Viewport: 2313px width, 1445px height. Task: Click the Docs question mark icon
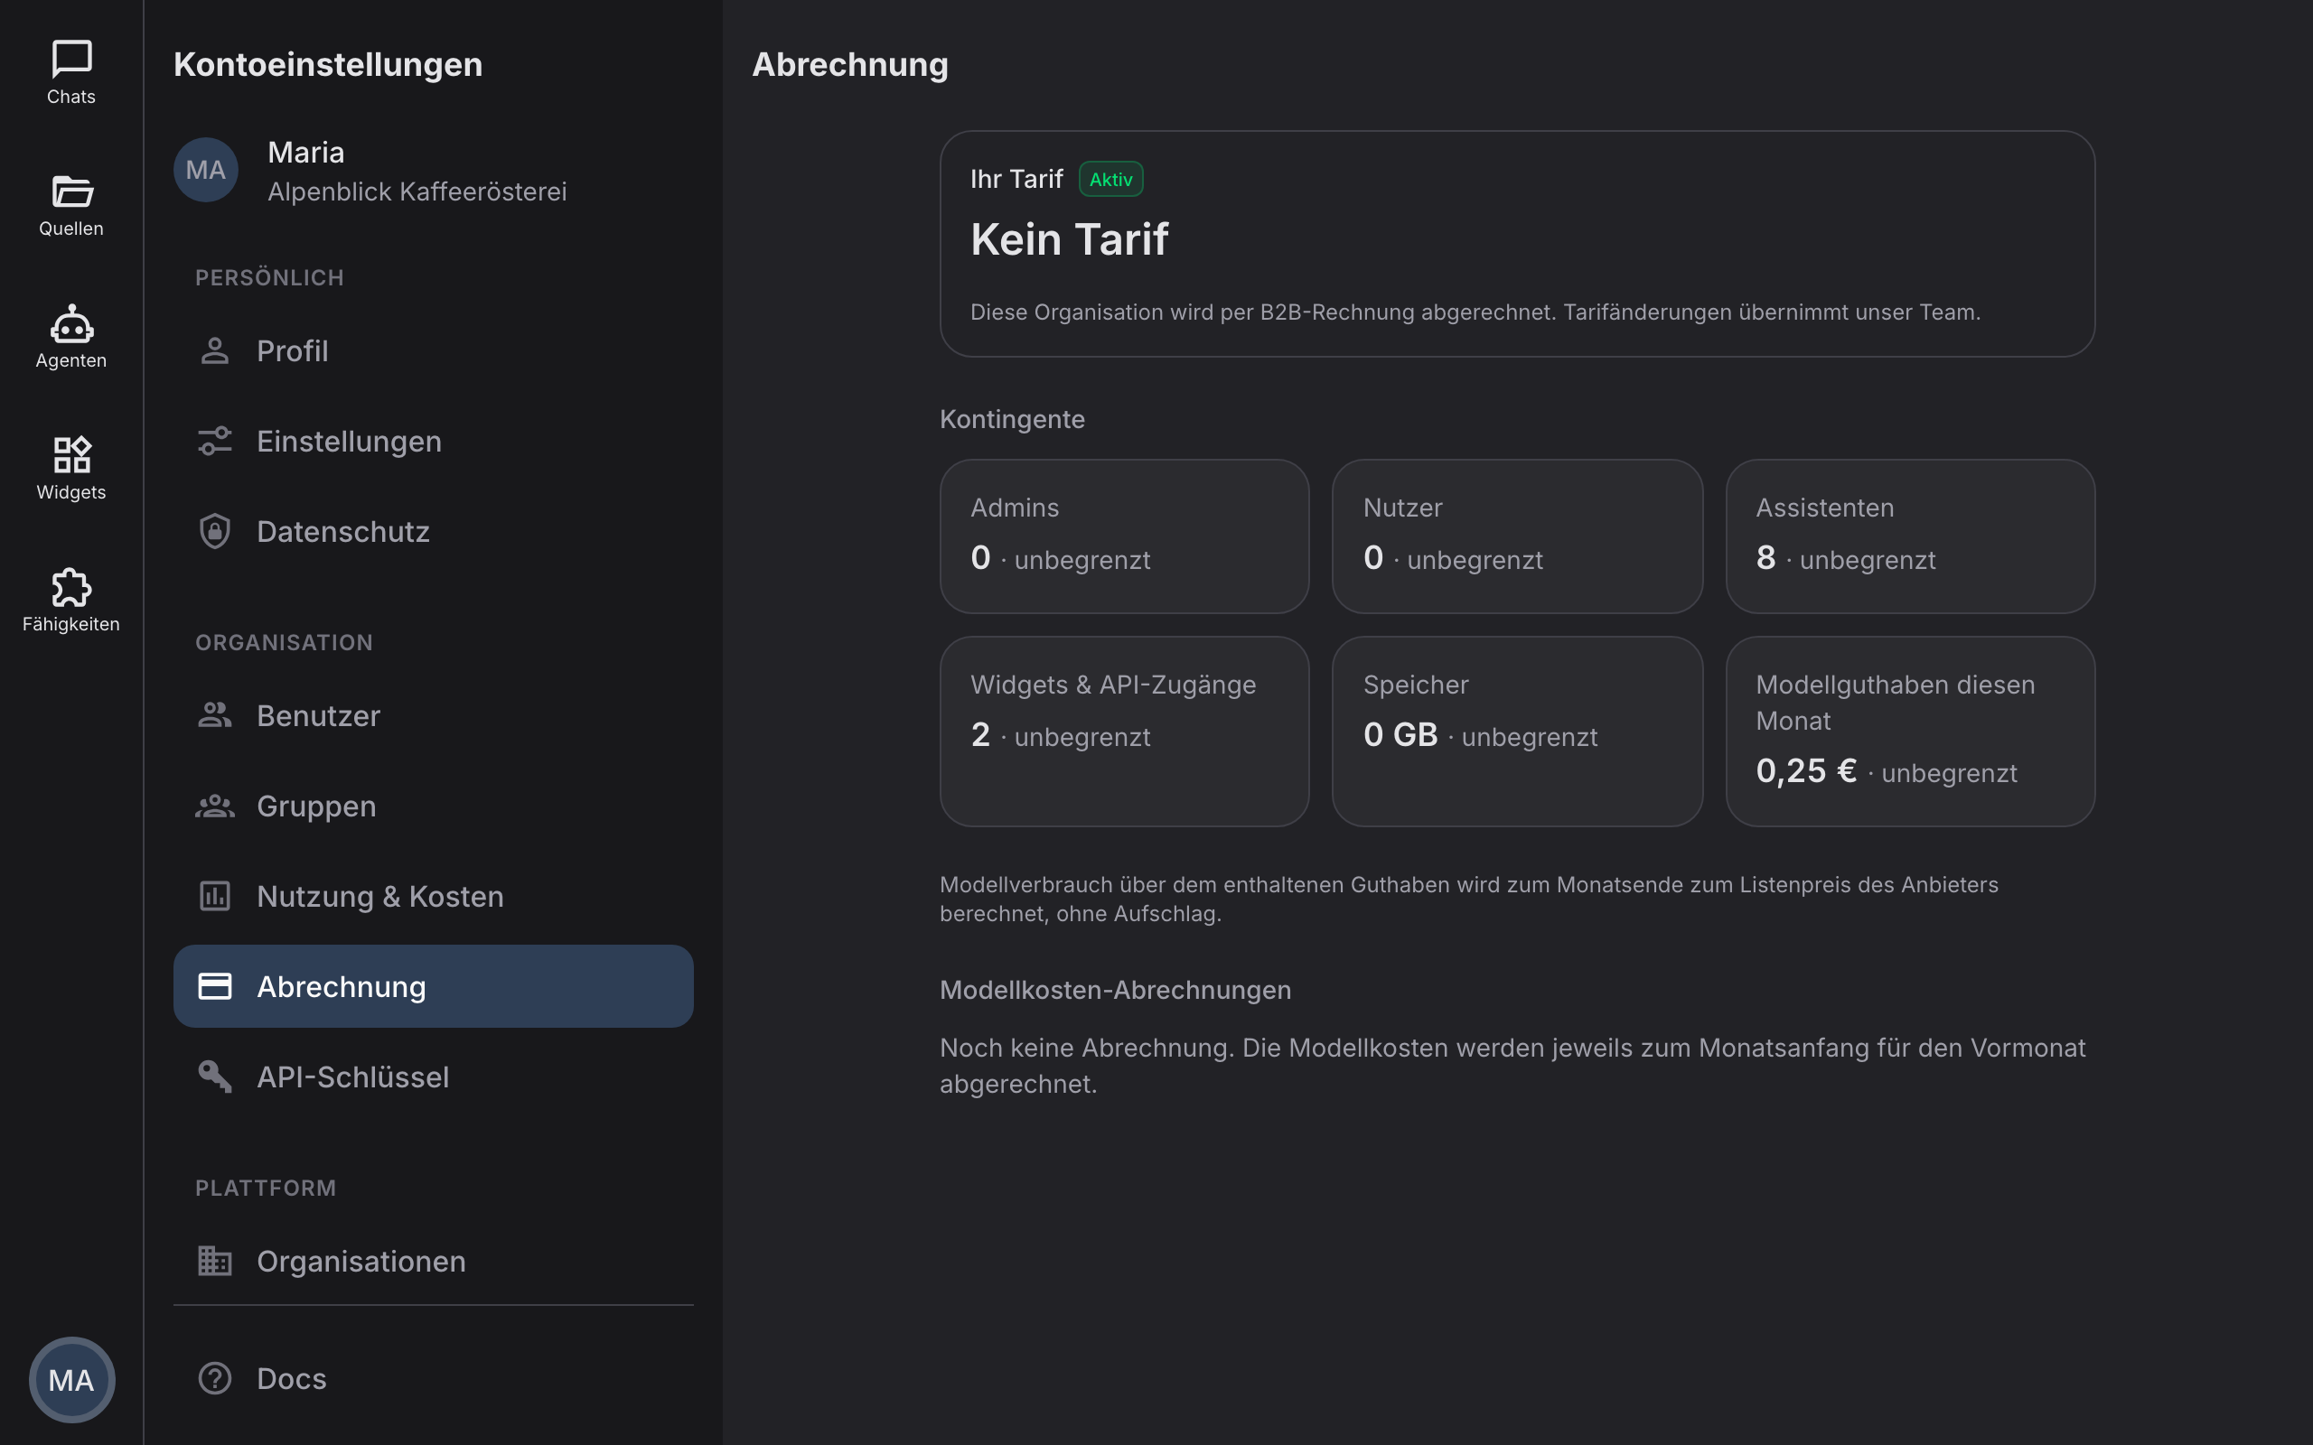click(x=215, y=1378)
